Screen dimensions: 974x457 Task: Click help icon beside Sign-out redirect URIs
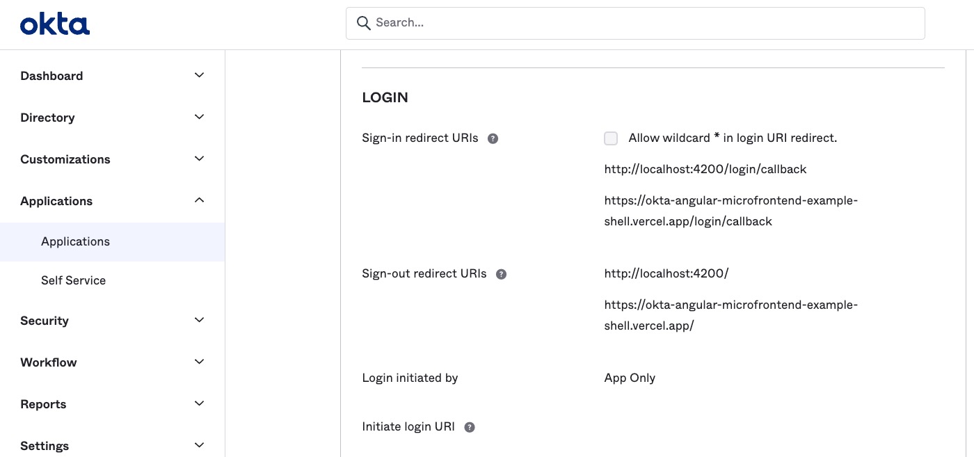tap(501, 274)
